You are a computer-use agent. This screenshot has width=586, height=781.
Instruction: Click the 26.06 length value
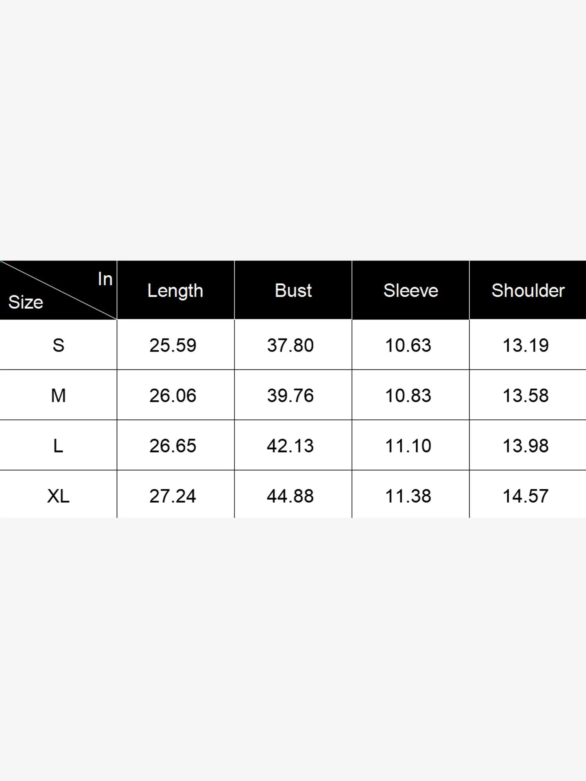tap(173, 396)
